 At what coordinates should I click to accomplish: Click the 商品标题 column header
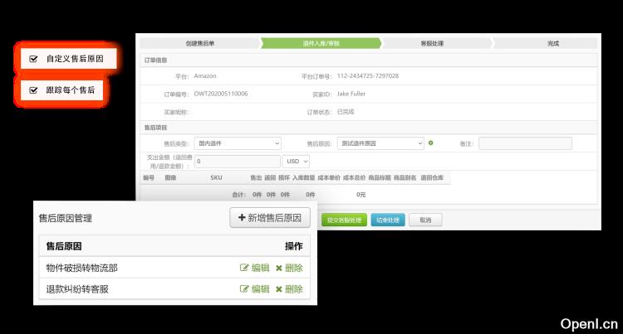[x=380, y=177]
